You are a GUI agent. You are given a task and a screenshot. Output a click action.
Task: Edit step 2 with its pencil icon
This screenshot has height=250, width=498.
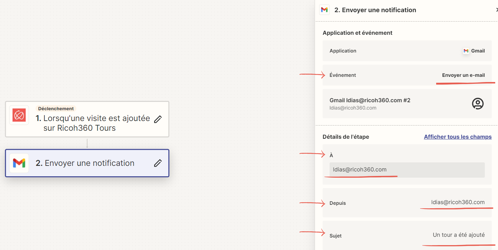click(158, 163)
